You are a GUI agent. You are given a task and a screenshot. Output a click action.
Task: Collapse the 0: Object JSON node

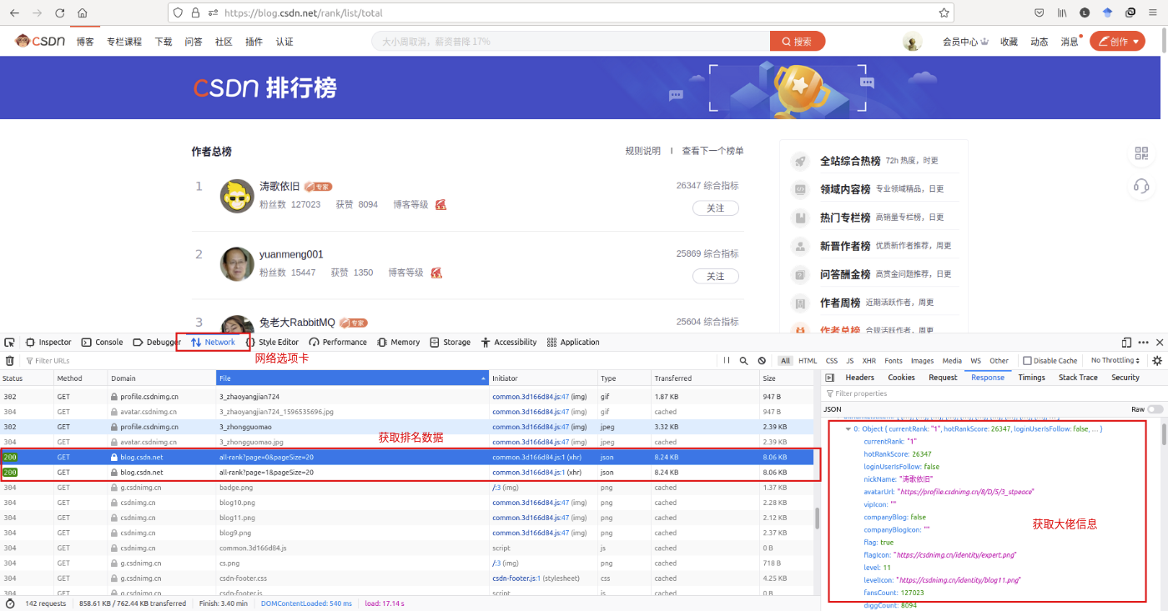(x=848, y=428)
